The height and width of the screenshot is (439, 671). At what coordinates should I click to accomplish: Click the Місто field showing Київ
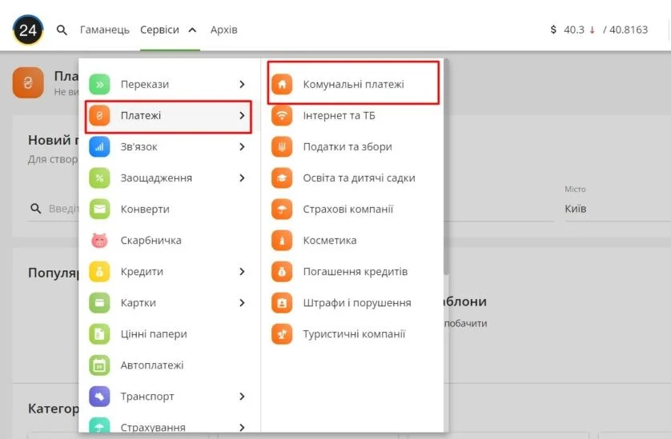click(x=617, y=209)
